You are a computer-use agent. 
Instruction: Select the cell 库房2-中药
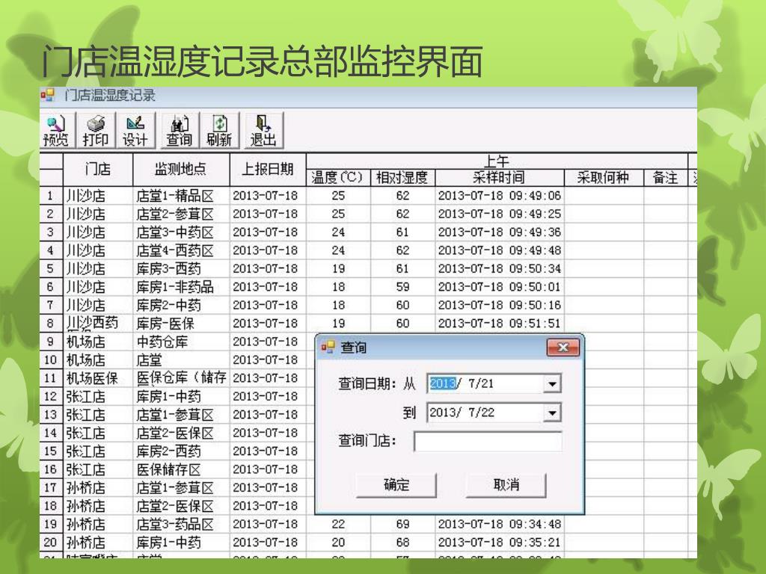[x=181, y=305]
